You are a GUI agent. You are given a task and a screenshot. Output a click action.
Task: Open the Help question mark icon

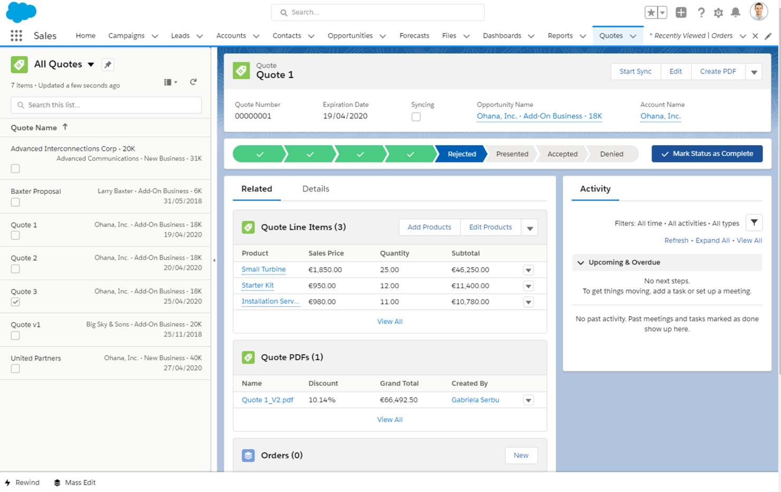click(701, 12)
